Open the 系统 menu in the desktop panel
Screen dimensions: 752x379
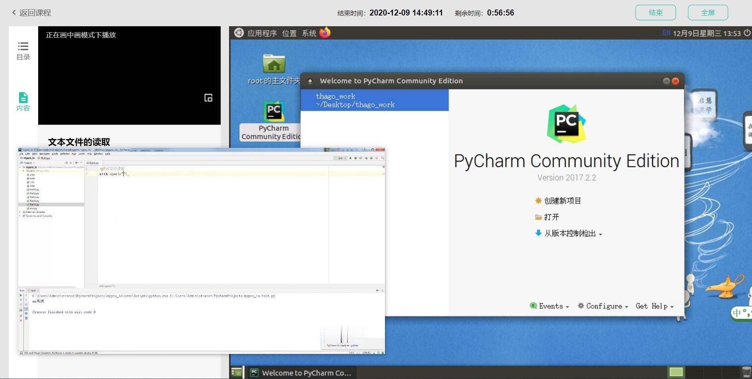[x=309, y=33]
